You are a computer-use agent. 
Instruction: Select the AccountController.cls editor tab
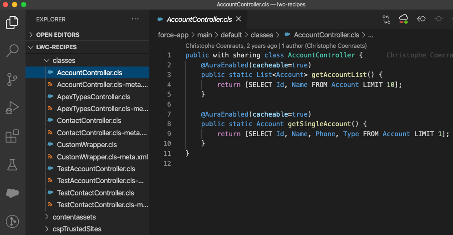point(199,20)
